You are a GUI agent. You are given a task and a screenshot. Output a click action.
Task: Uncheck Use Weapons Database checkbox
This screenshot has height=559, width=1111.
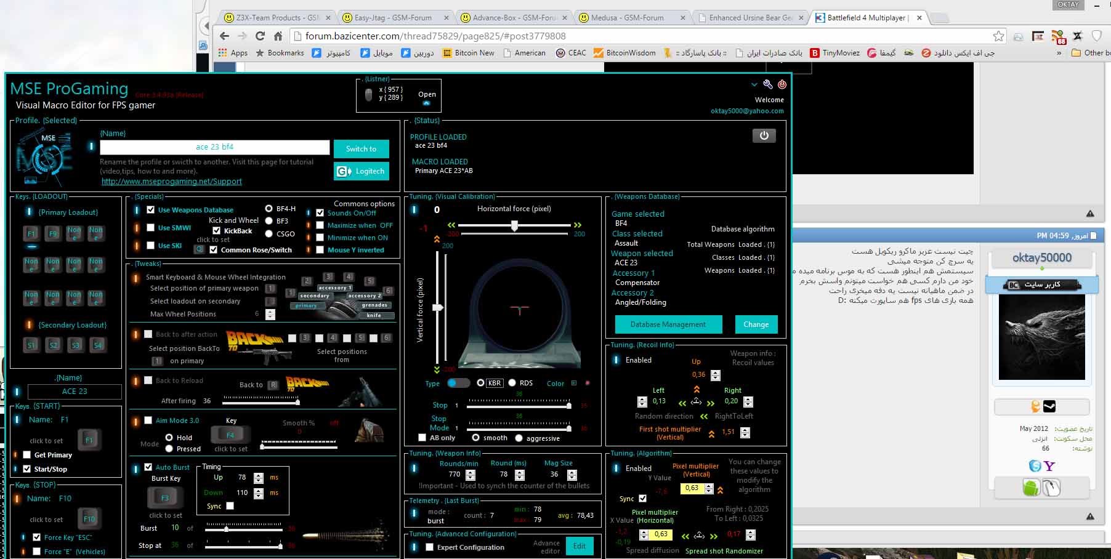pyautogui.click(x=150, y=210)
